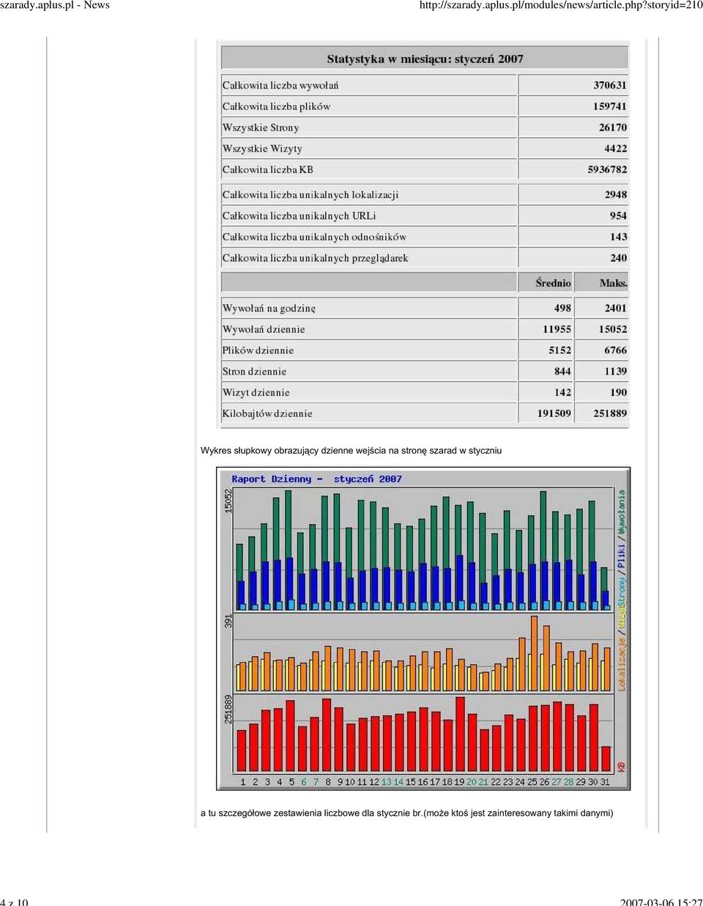This screenshot has height=906, width=703.
Task: Click the value 26170
Action: tap(613, 128)
